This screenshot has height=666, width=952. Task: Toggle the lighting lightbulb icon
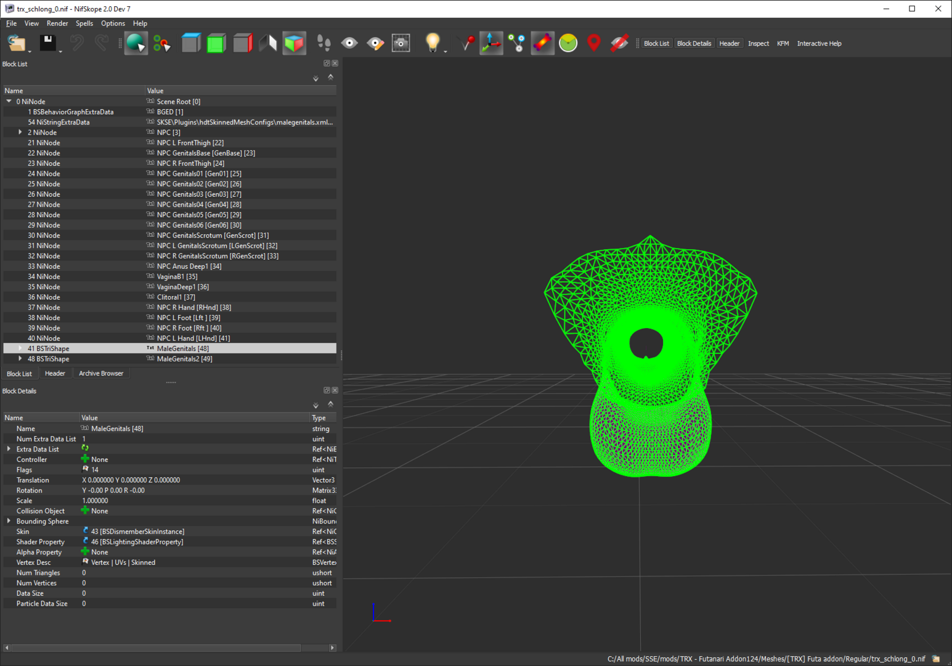433,43
